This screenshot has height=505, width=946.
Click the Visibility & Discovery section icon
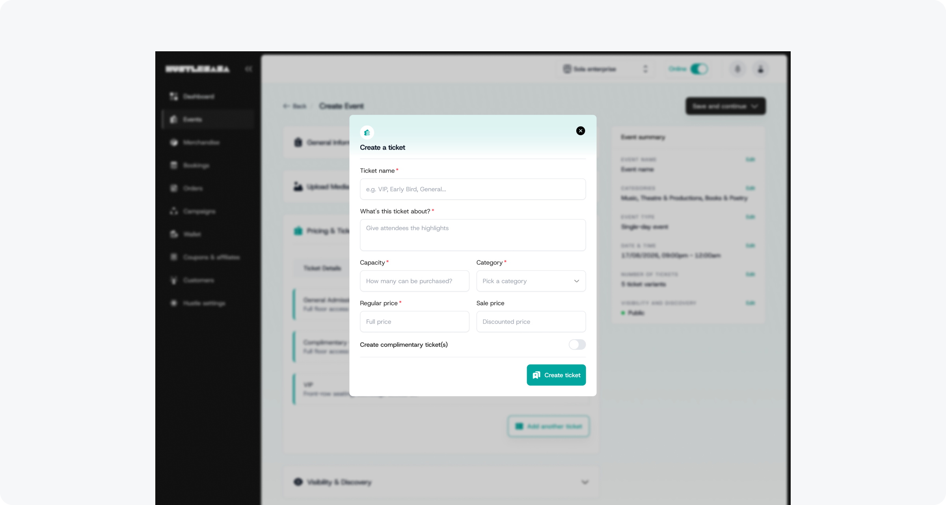point(298,482)
